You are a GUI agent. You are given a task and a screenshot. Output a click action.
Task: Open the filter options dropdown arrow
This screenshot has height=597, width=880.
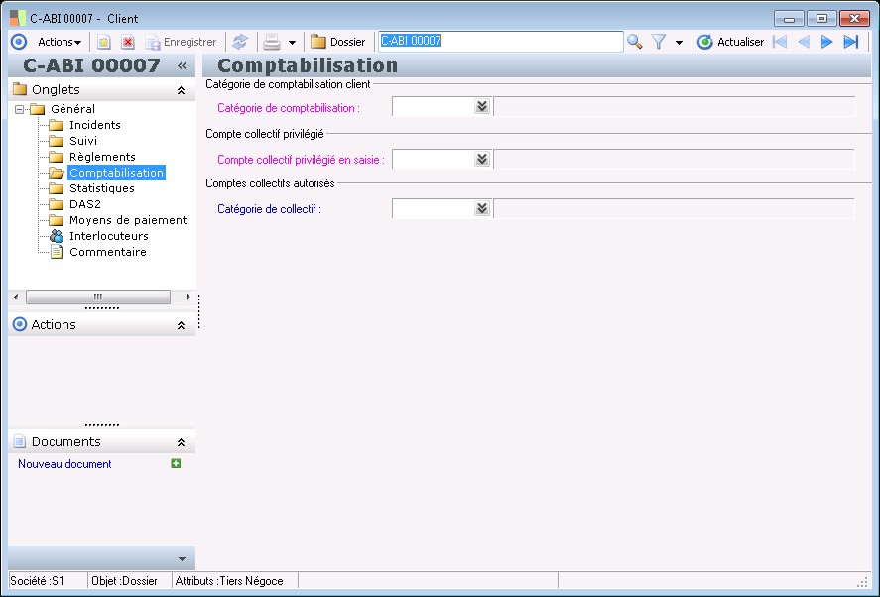point(679,42)
